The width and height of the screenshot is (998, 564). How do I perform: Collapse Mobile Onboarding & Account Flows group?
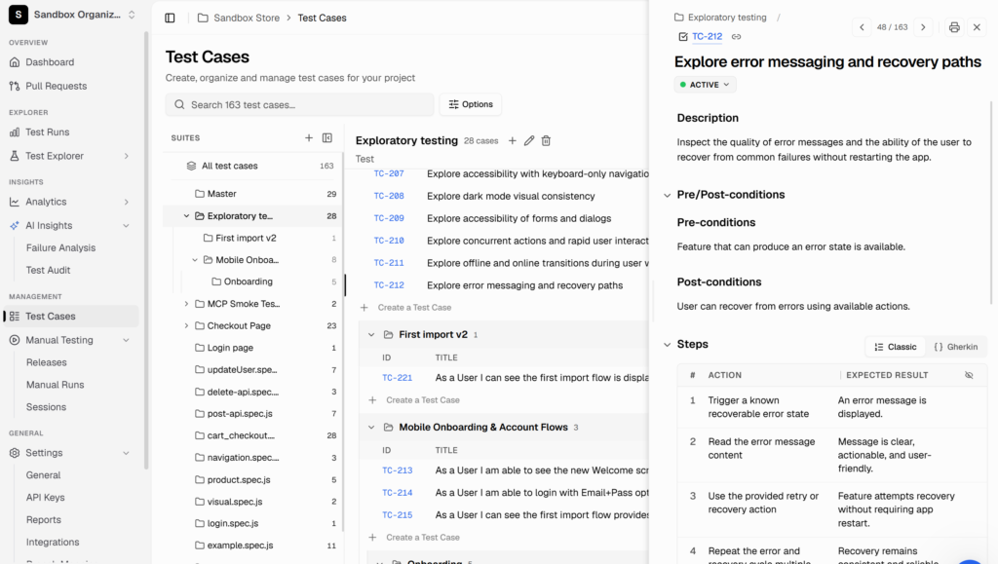pos(371,428)
